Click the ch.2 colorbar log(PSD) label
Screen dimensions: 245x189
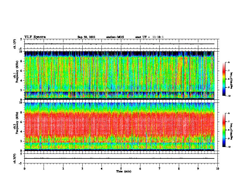pyautogui.click(x=232, y=131)
